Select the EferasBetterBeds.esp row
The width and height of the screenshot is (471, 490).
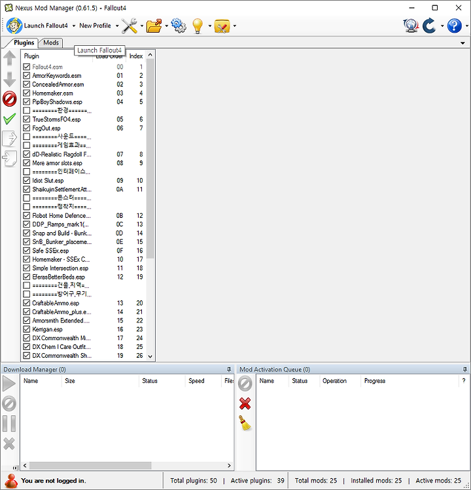[x=84, y=277]
